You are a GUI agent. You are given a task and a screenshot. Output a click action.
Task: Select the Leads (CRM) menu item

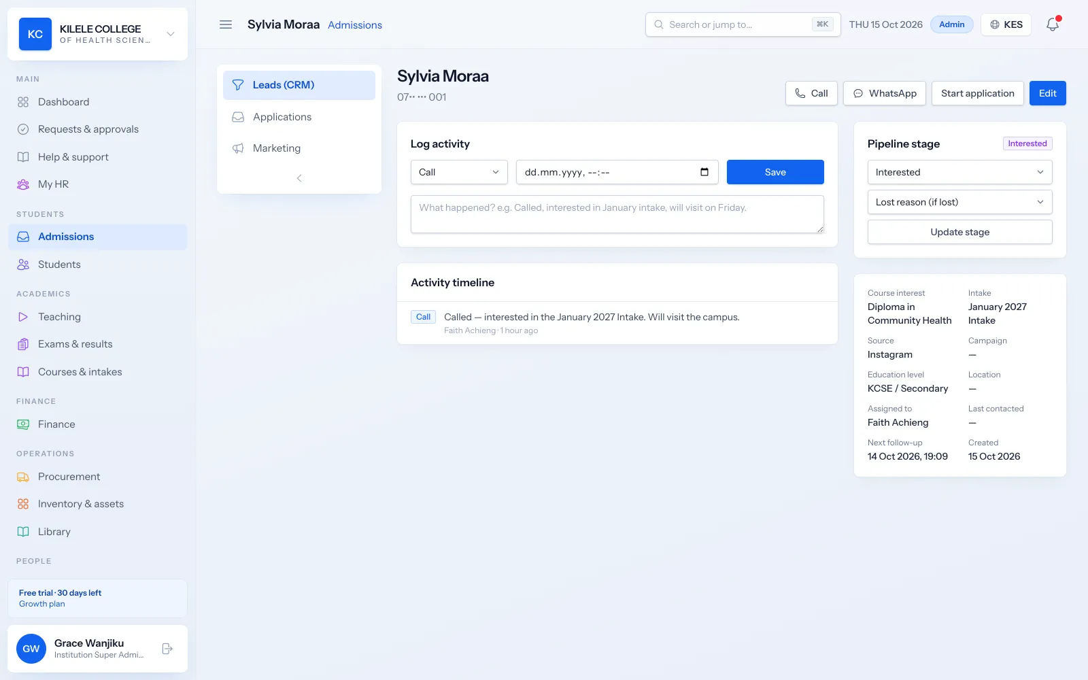299,85
